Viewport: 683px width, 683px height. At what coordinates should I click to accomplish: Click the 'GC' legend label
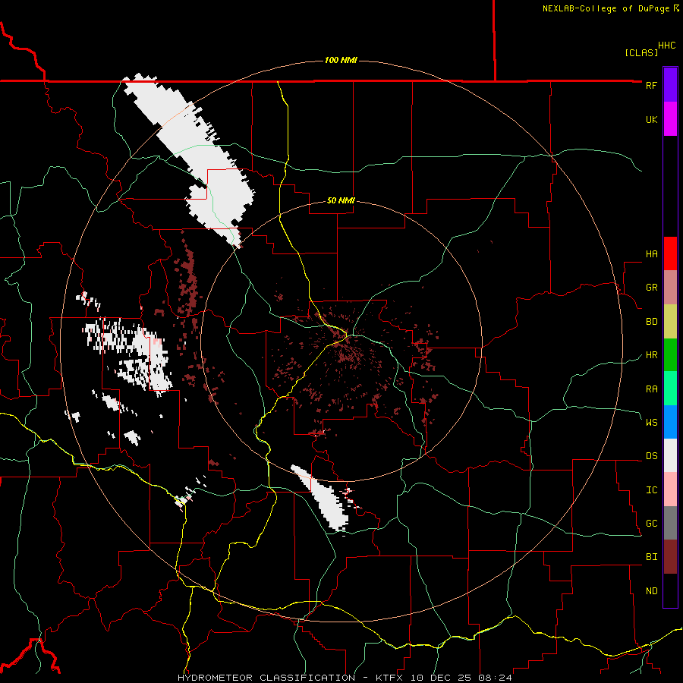click(651, 523)
